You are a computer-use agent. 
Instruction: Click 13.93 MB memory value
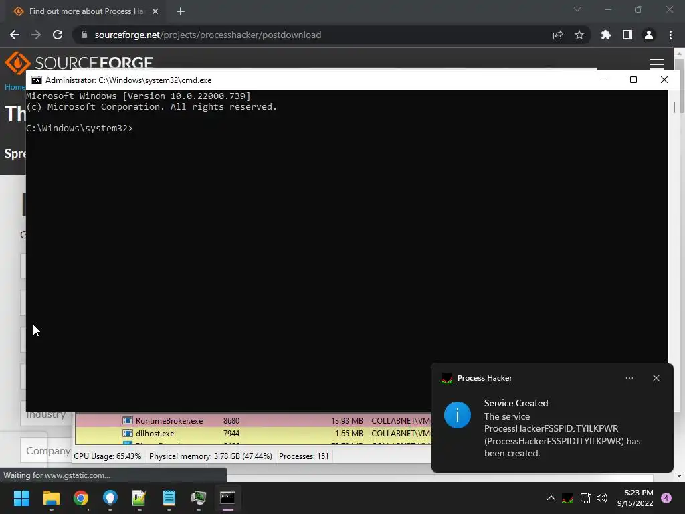coord(347,420)
